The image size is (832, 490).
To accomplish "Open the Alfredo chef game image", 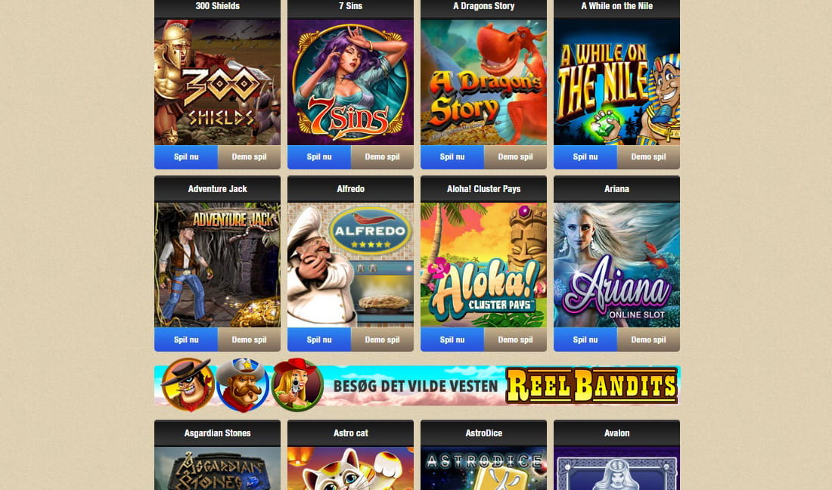I will click(x=350, y=265).
